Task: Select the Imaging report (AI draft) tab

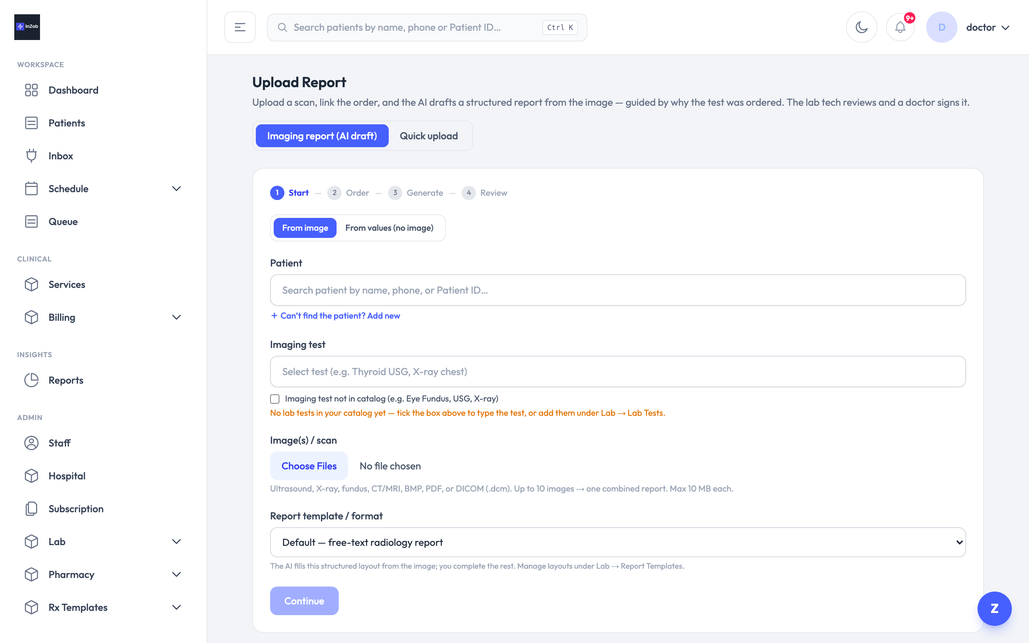Action: click(x=322, y=136)
